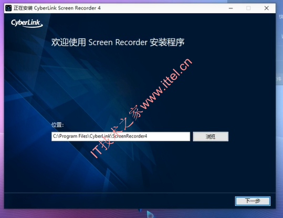The height and width of the screenshot is (218, 283).
Task: Click the 下一步 (Next) button
Action: [253, 201]
